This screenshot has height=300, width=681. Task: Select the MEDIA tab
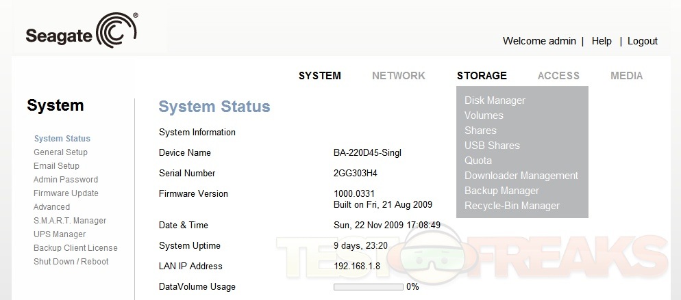coord(626,76)
